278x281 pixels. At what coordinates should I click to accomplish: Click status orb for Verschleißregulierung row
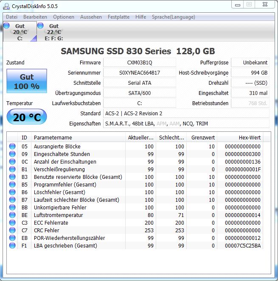(12, 169)
